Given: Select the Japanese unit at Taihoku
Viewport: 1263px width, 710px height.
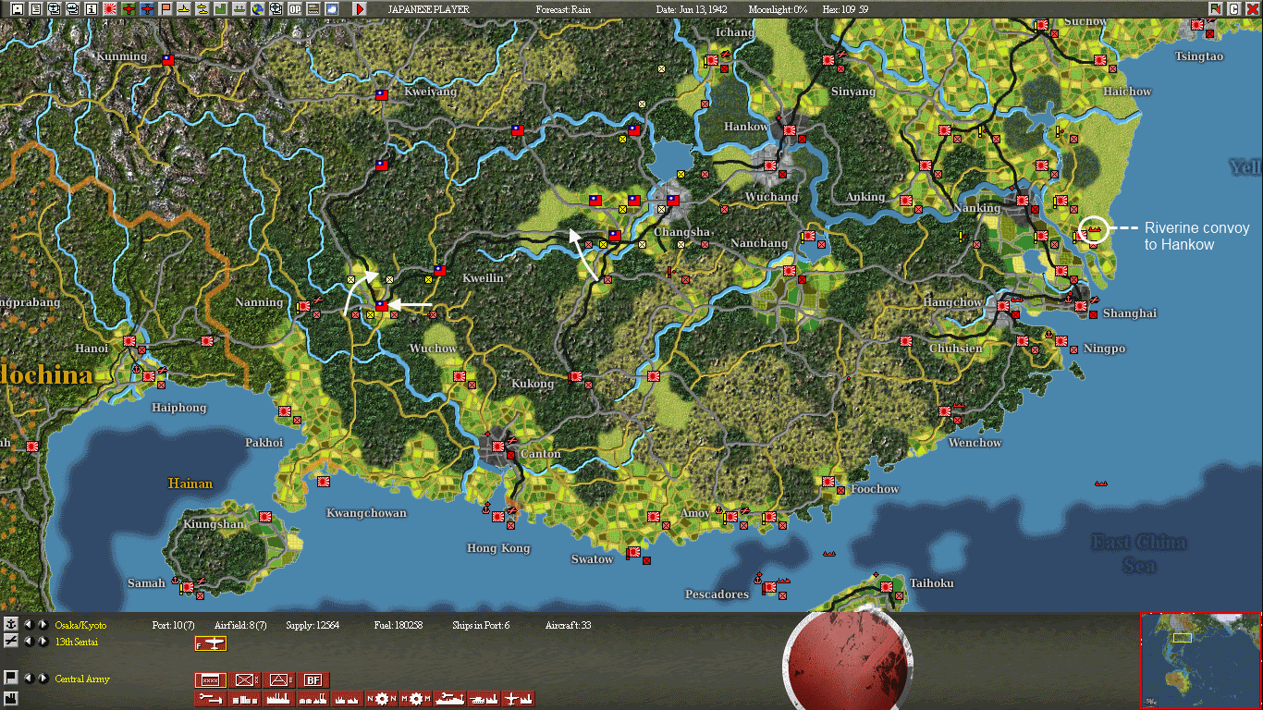Looking at the screenshot, I should tap(888, 586).
